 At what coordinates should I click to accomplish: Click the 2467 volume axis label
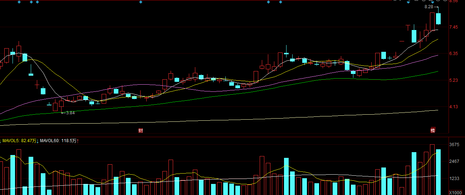click(x=454, y=162)
